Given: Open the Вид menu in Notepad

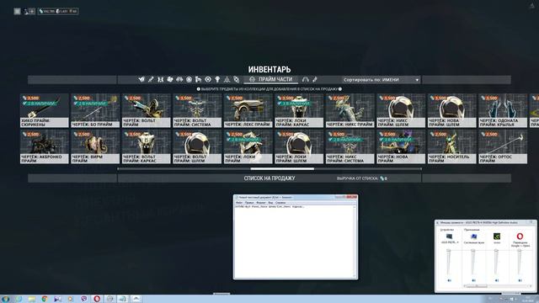Looking at the screenshot, I should pos(270,203).
